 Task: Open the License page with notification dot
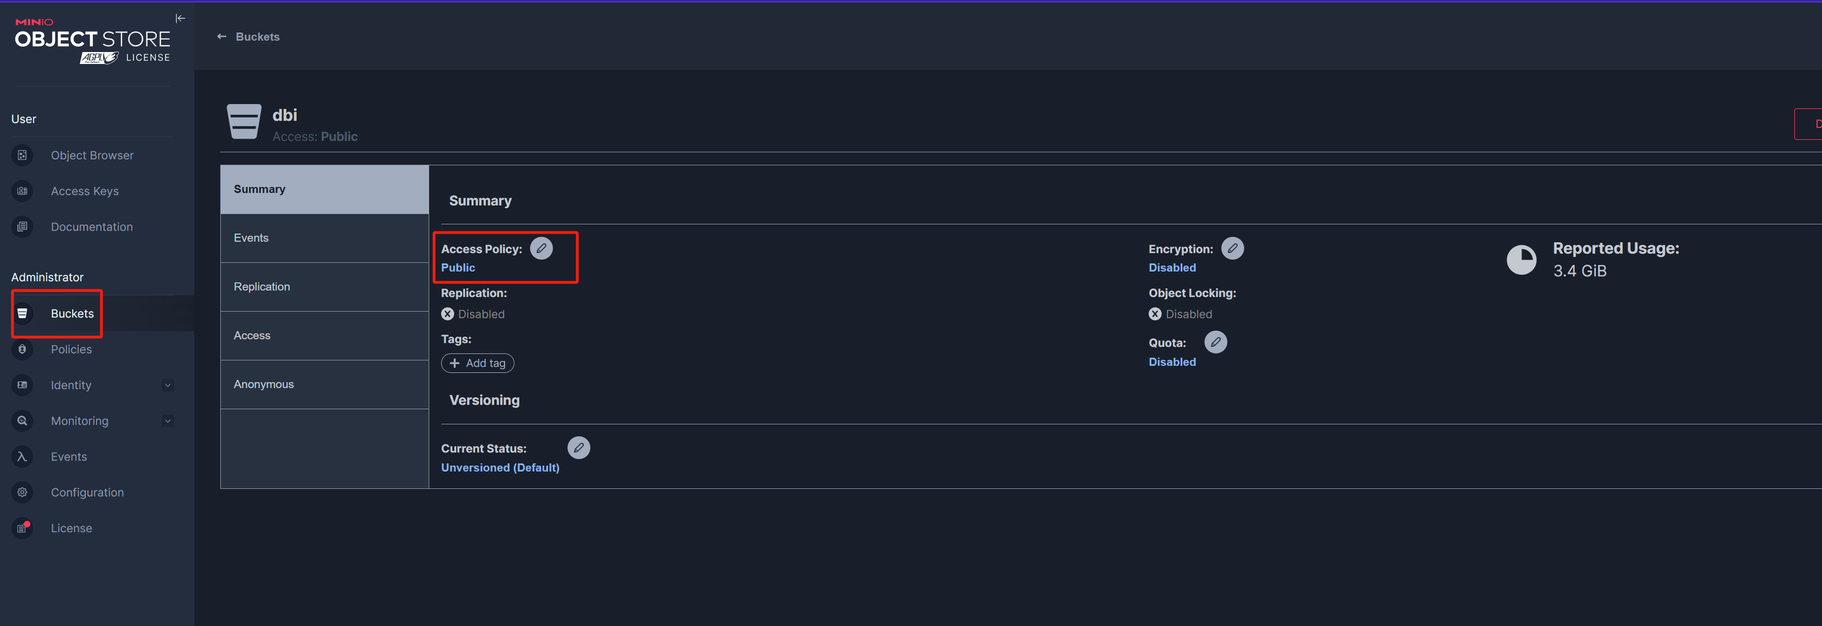71,528
